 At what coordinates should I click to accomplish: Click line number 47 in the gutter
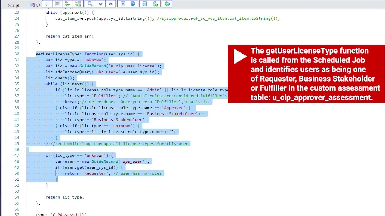(x=17, y=155)
